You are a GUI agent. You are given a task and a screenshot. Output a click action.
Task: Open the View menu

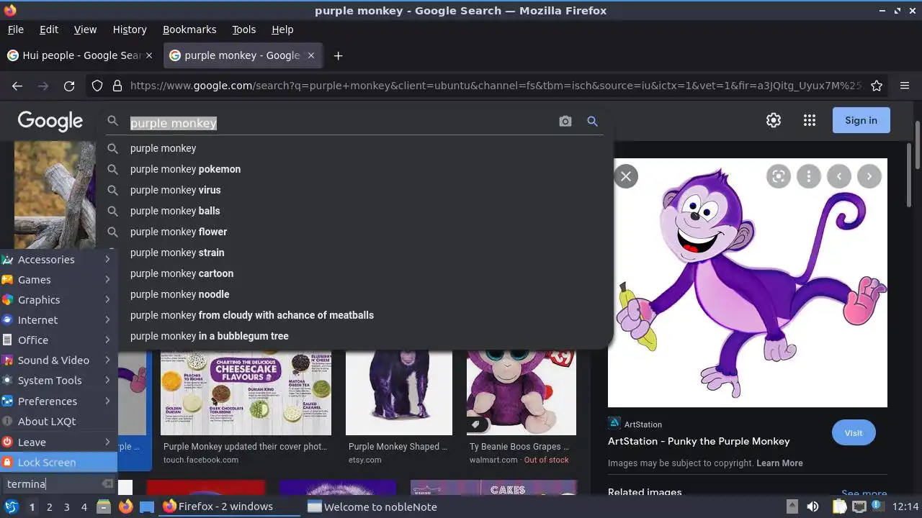(85, 29)
